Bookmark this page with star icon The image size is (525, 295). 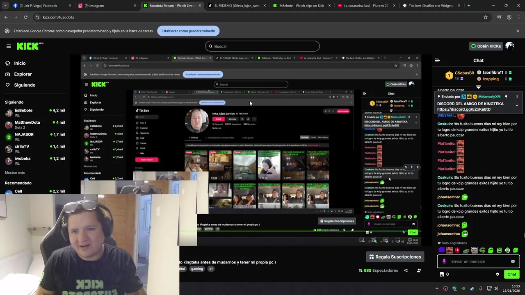pyautogui.click(x=486, y=17)
